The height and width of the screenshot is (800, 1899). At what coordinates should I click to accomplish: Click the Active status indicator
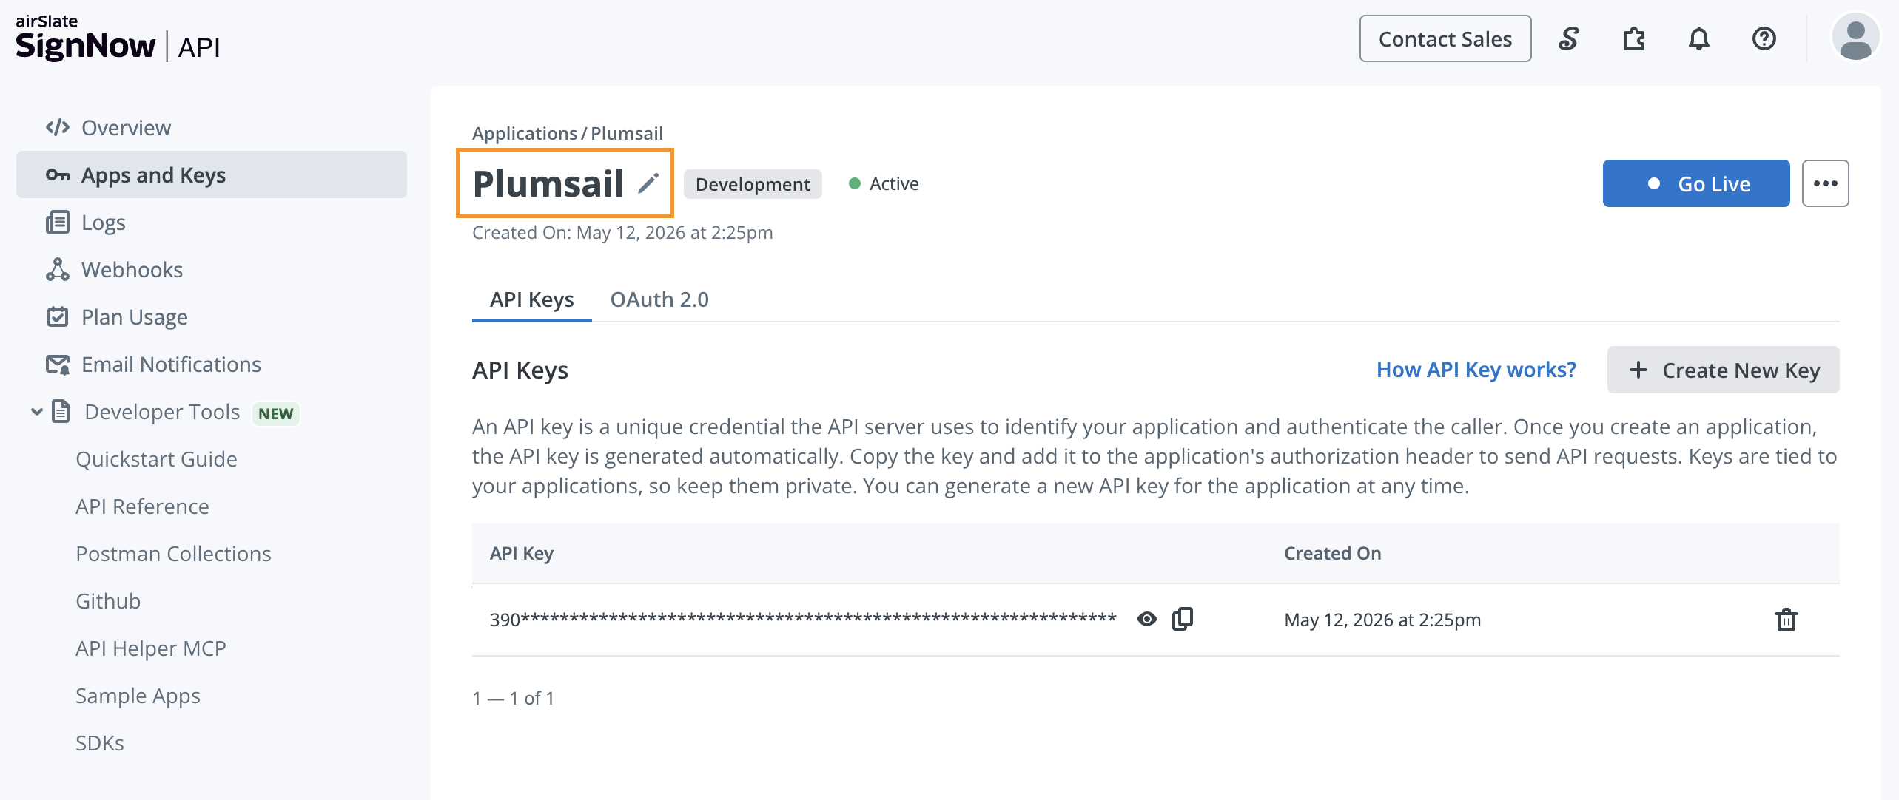883,183
